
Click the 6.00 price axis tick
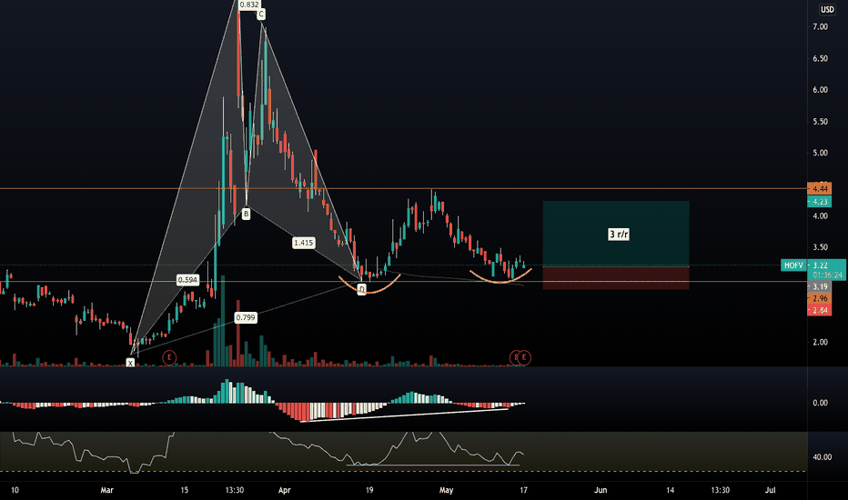click(820, 90)
